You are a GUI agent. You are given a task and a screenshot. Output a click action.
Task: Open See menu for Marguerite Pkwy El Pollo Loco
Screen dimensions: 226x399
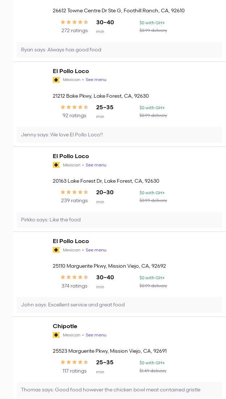96,250
